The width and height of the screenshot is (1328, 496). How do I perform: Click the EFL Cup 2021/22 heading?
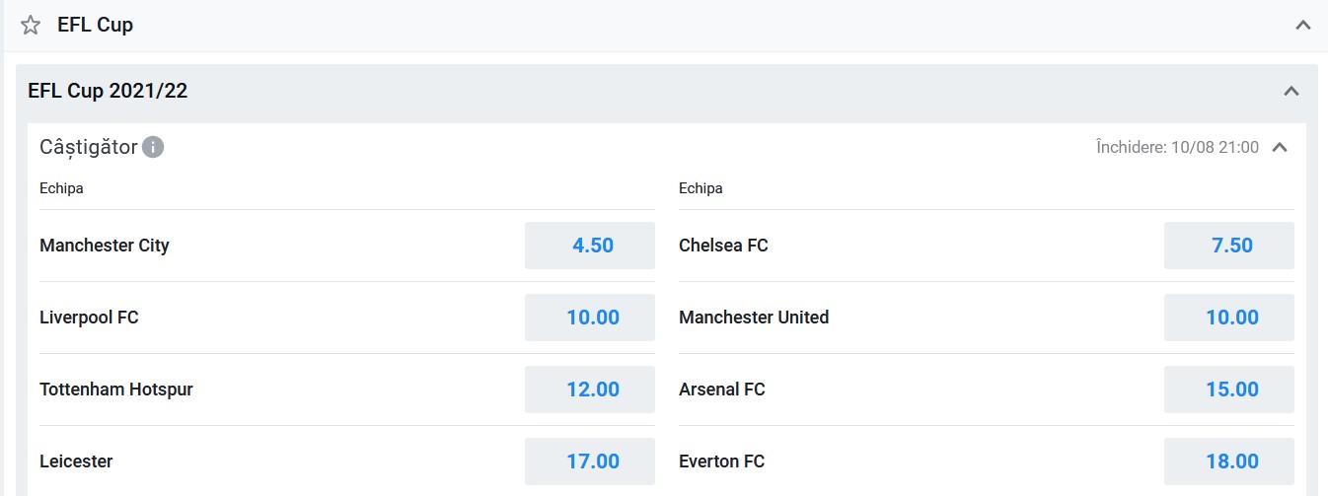tap(108, 92)
